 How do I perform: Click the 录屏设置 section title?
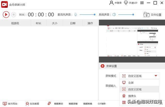[x=111, y=66]
